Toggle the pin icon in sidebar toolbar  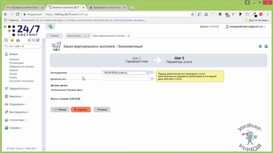coord(38,40)
